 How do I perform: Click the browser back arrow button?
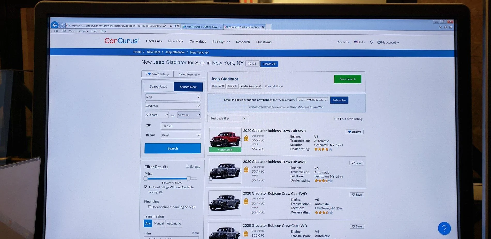point(55,25)
